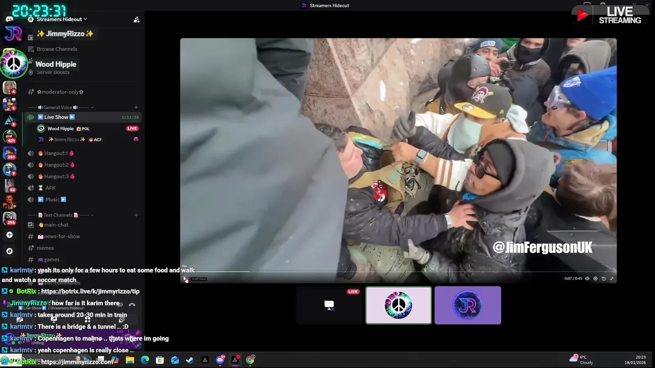
Task: Open the memes channel
Action: [45, 248]
